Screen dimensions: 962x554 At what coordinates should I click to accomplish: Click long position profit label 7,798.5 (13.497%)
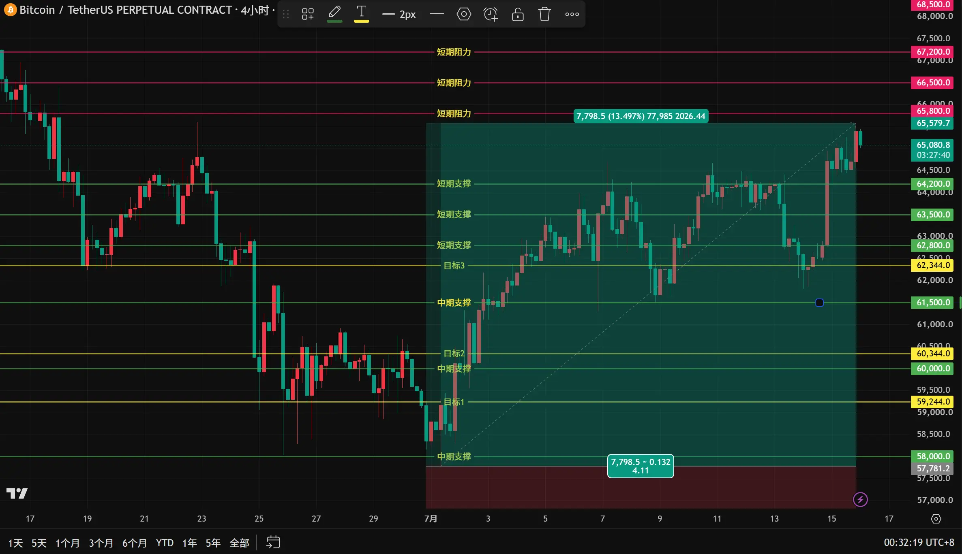coord(641,116)
